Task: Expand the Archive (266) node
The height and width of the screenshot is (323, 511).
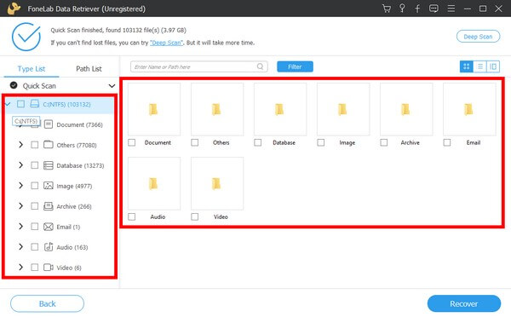Action: (x=20, y=206)
